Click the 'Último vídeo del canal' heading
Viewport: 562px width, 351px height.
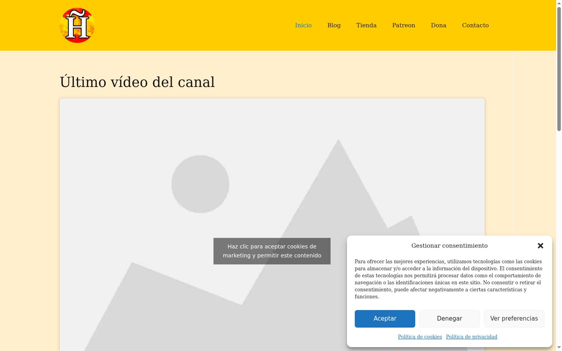[137, 82]
